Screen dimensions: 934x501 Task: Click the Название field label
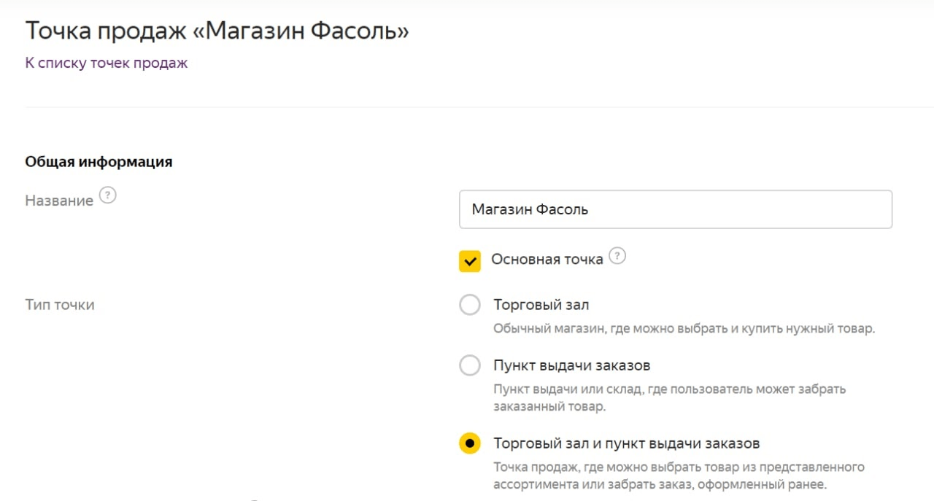coord(59,201)
